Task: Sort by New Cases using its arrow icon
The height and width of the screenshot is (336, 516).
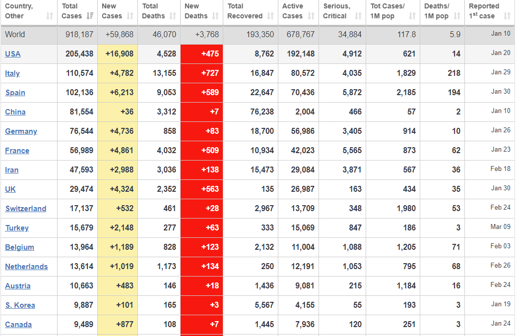Action: (x=130, y=16)
